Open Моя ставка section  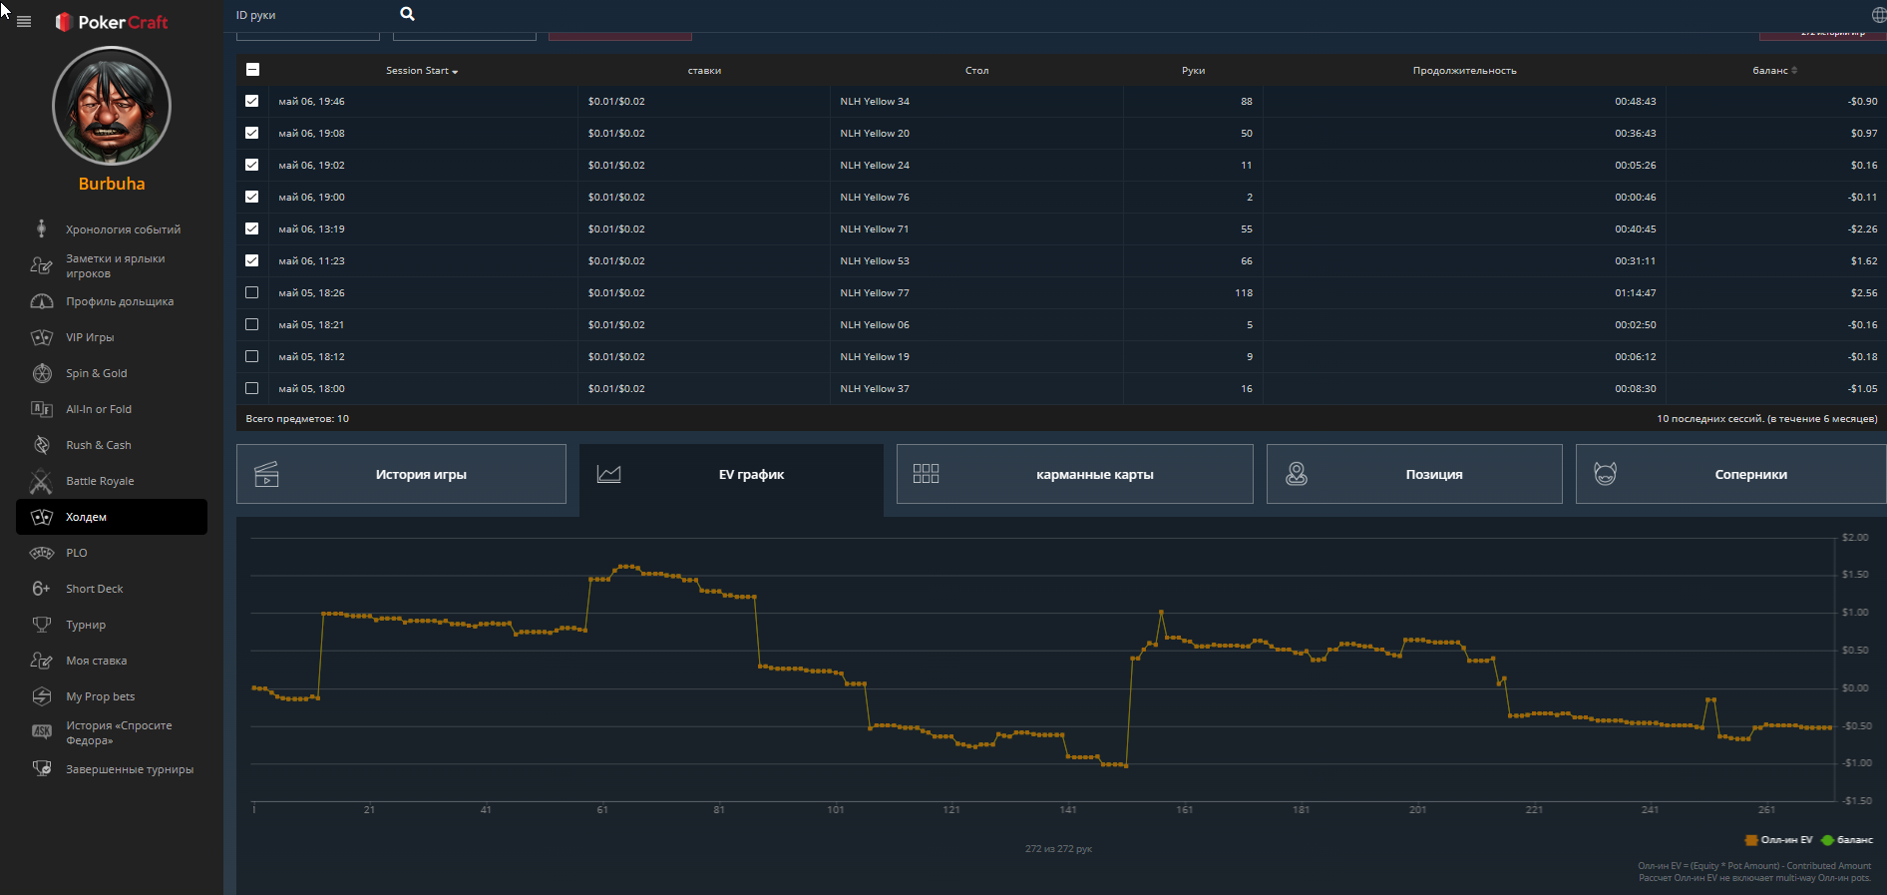(x=112, y=661)
